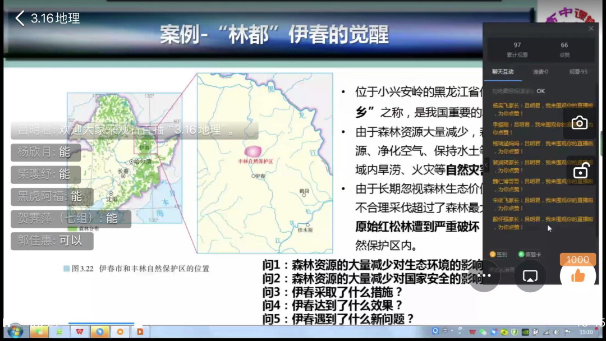The height and width of the screenshot is (341, 606).
Task: Open the WPS red W taskbar icon
Action: [x=80, y=331]
